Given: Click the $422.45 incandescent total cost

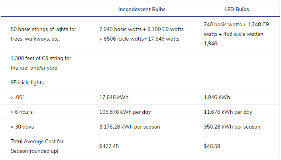Looking at the screenshot, I should tap(110, 146).
